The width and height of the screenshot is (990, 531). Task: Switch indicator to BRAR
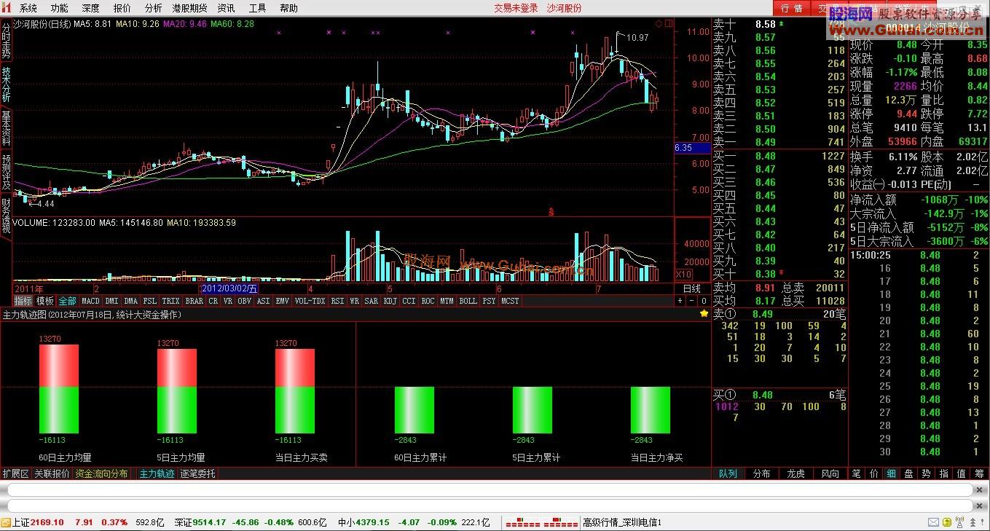coord(194,301)
